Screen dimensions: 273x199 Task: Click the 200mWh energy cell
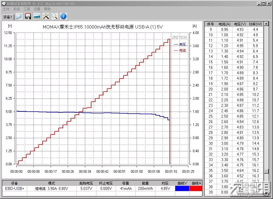(146, 188)
